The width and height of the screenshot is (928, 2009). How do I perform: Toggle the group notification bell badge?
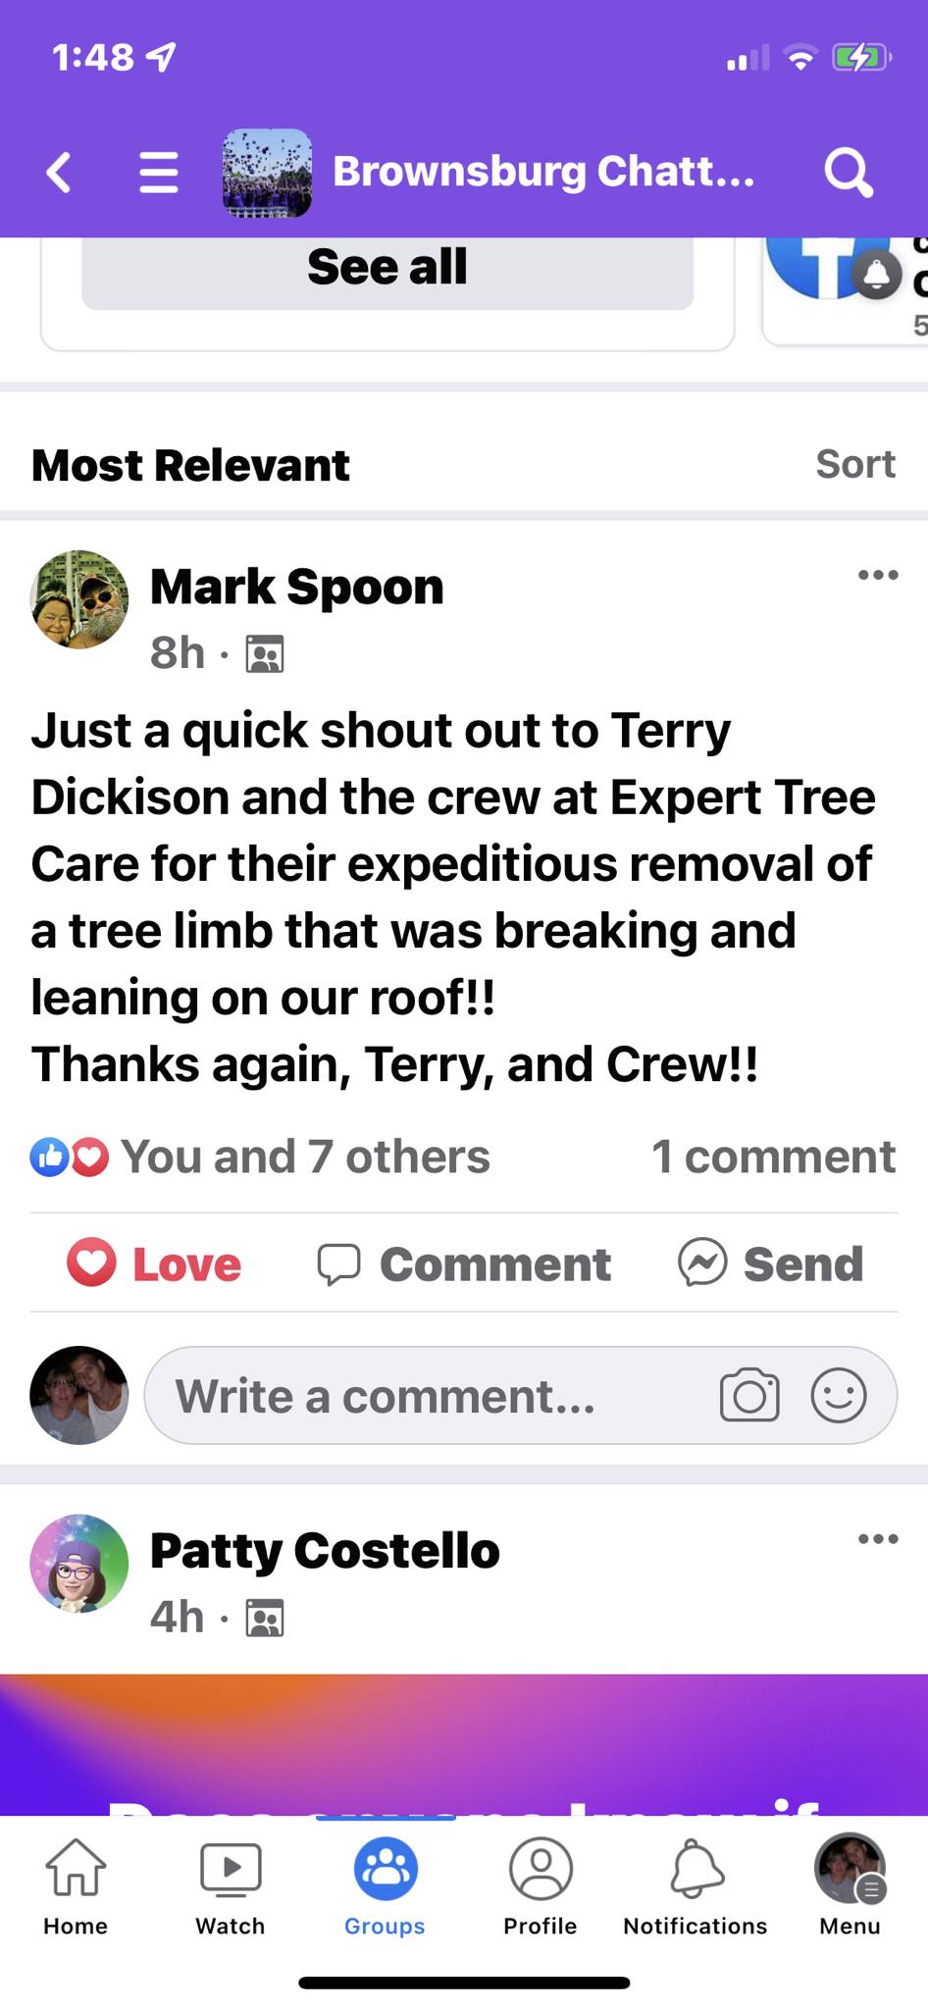pos(877,274)
